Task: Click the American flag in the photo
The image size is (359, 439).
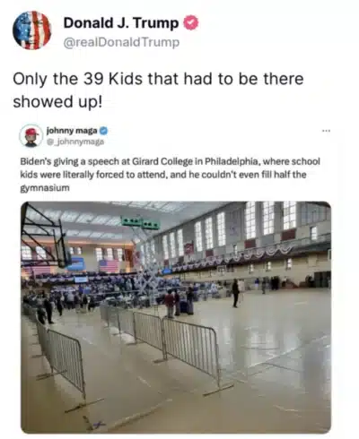Action: pos(109,266)
